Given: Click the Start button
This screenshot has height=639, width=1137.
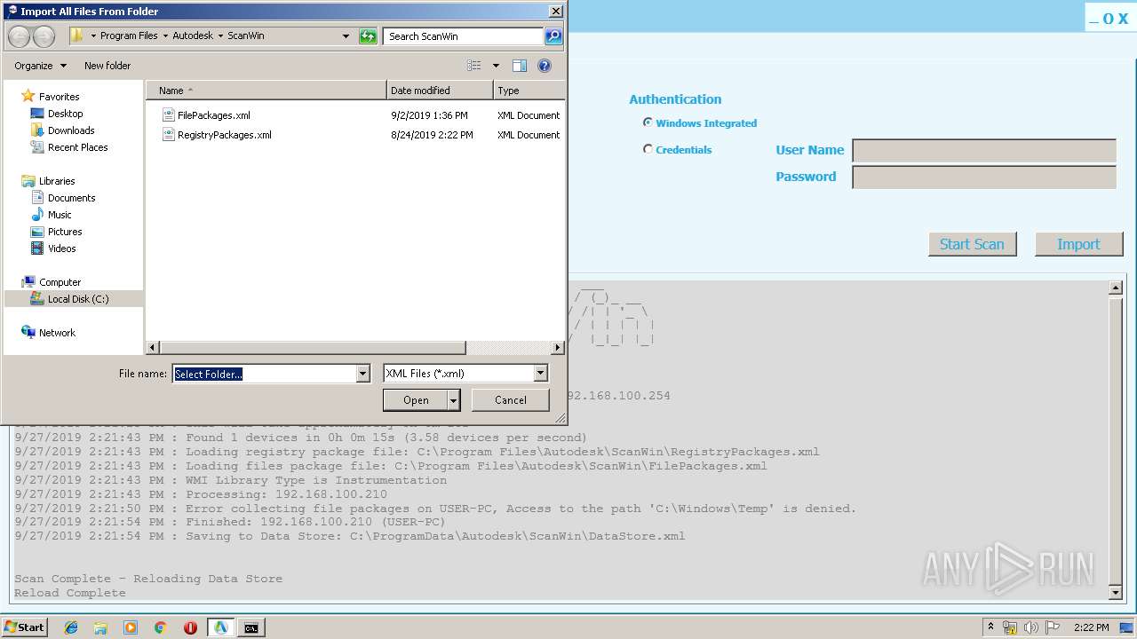Looking at the screenshot, I should coord(25,627).
